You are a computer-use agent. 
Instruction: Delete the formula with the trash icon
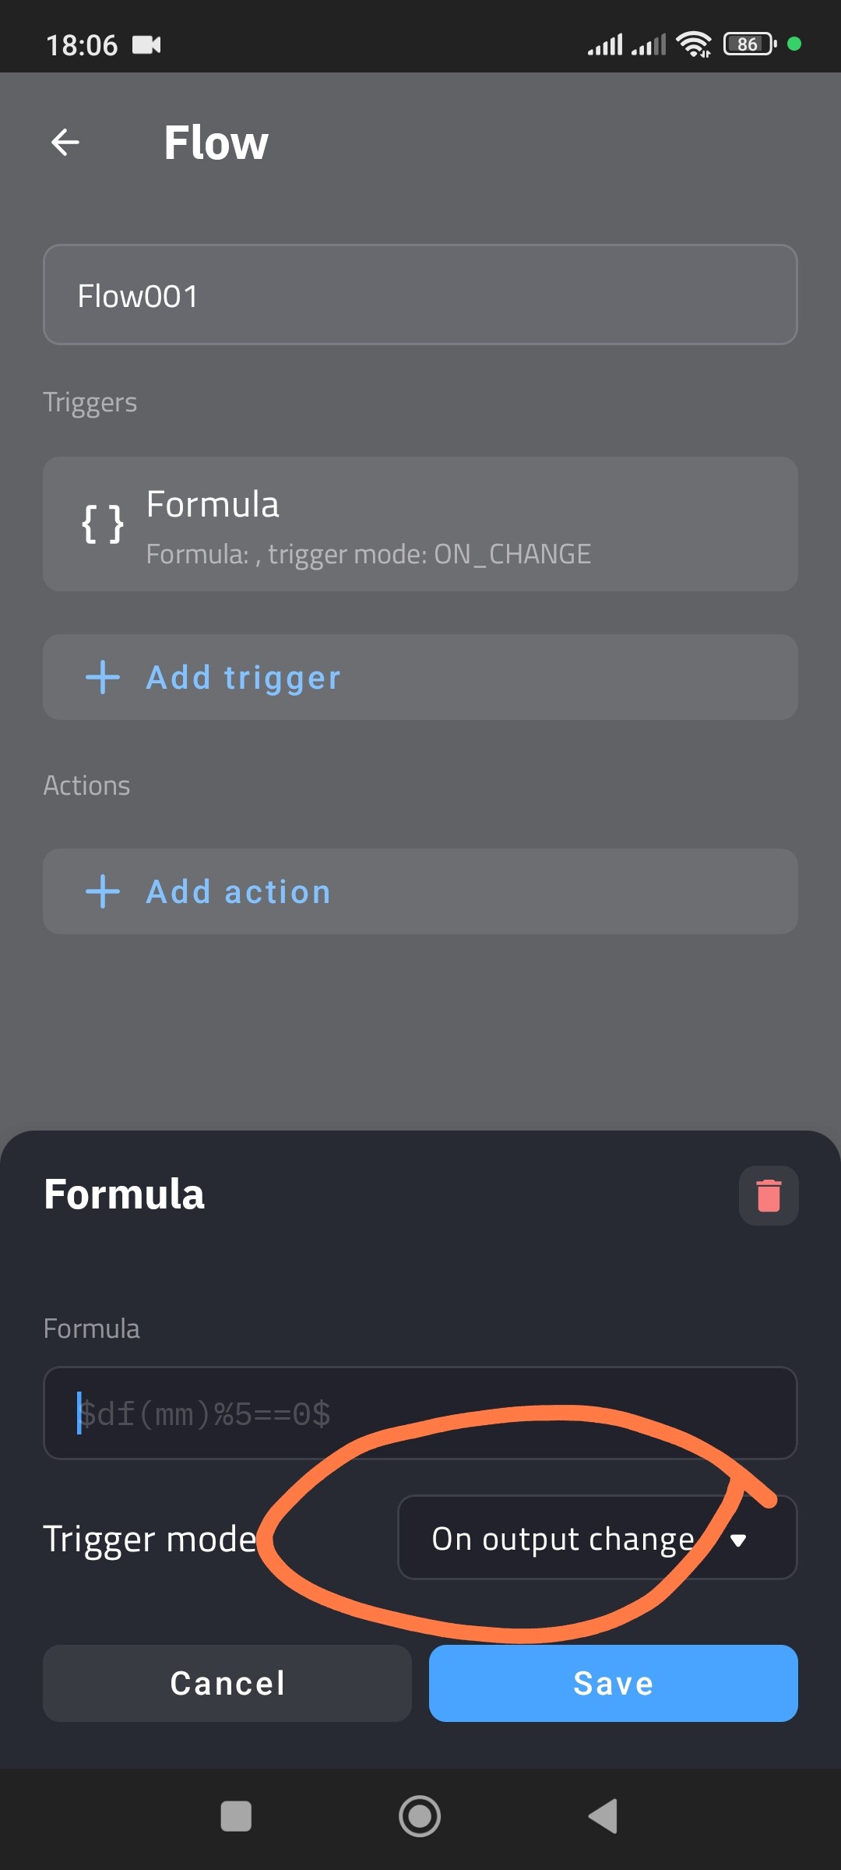point(769,1195)
